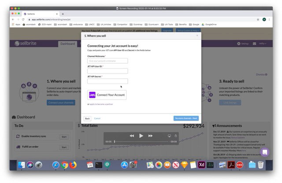Focus the Channel Nickname field

(x=108, y=61)
